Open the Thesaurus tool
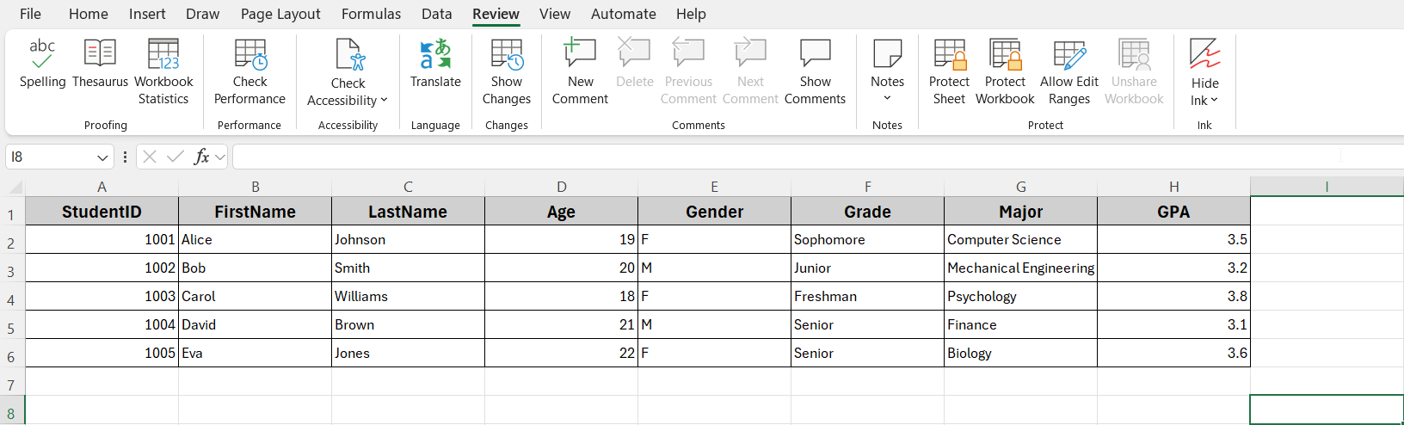 [100, 64]
